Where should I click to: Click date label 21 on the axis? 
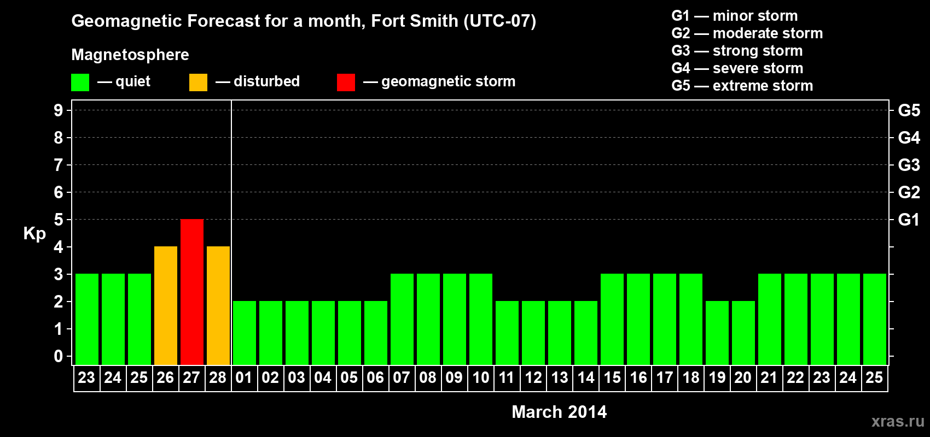click(769, 378)
